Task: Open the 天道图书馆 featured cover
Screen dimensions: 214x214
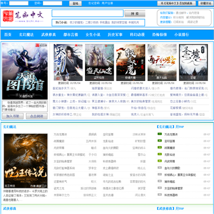Action: [x=25, y=71]
